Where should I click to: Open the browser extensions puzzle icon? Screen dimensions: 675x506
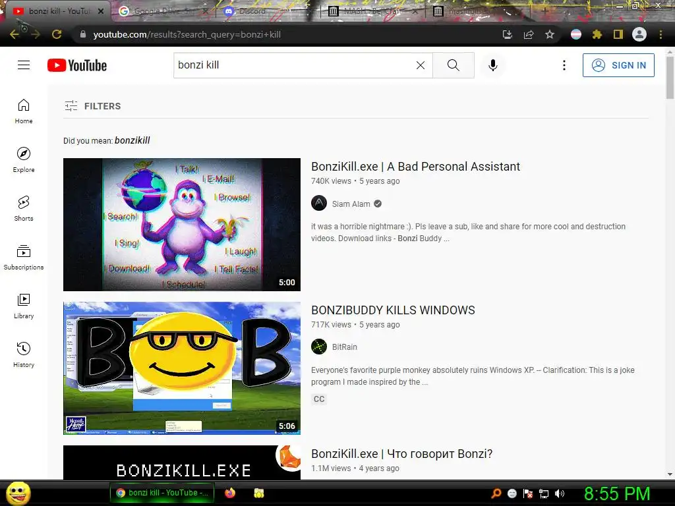597,34
